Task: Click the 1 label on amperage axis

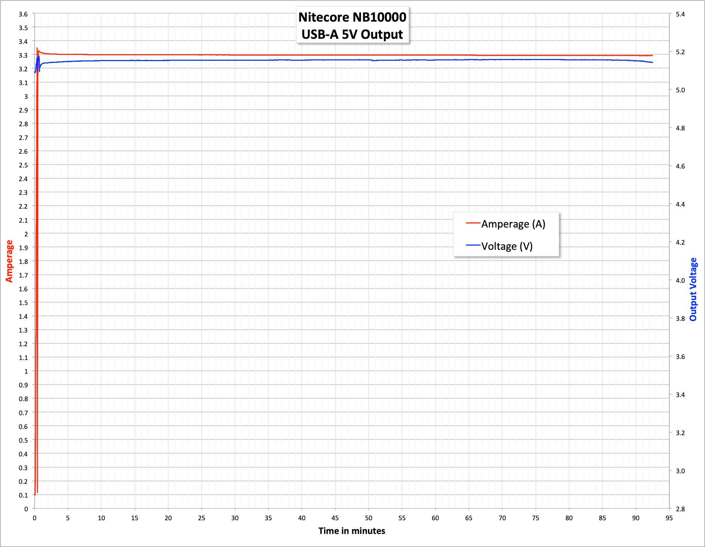Action: coord(26,371)
